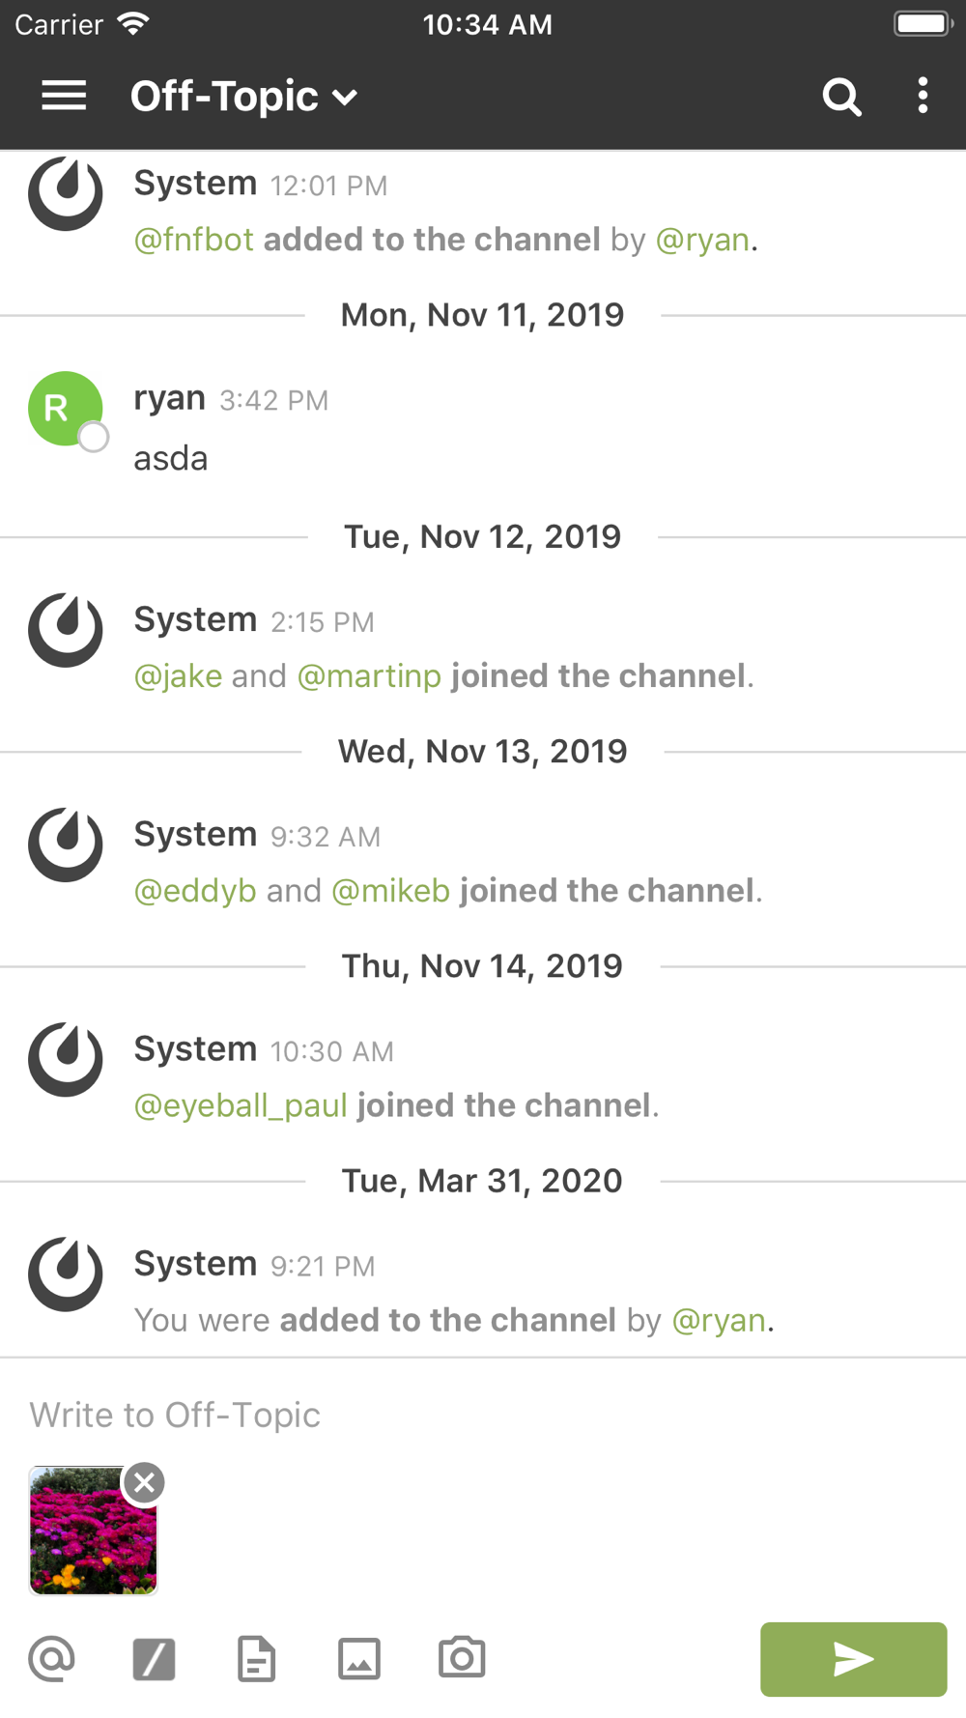
Task: Open @mikeb mention link
Action: tap(390, 890)
